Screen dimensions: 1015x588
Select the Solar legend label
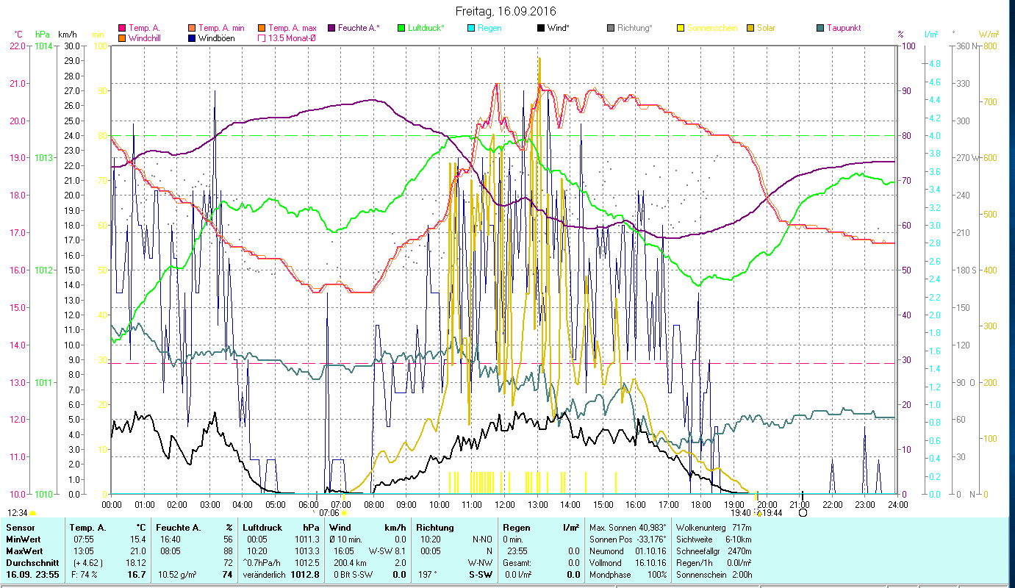click(x=766, y=28)
